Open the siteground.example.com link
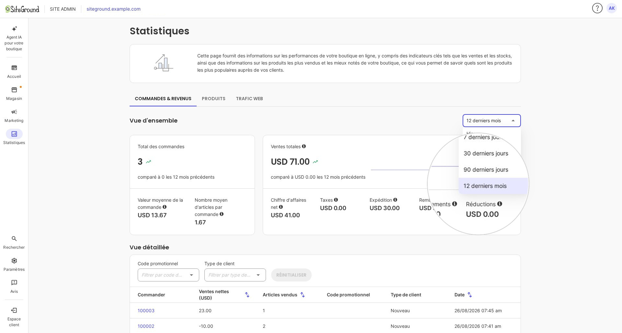The height and width of the screenshot is (333, 622). pyautogui.click(x=113, y=9)
